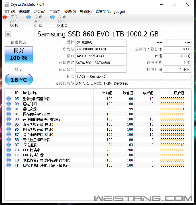Open the 文件(F) menu
This screenshot has width=196, height=205.
[10, 12]
